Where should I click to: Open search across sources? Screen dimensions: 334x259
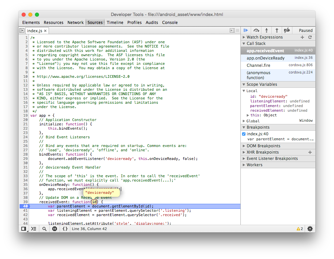point(44,229)
